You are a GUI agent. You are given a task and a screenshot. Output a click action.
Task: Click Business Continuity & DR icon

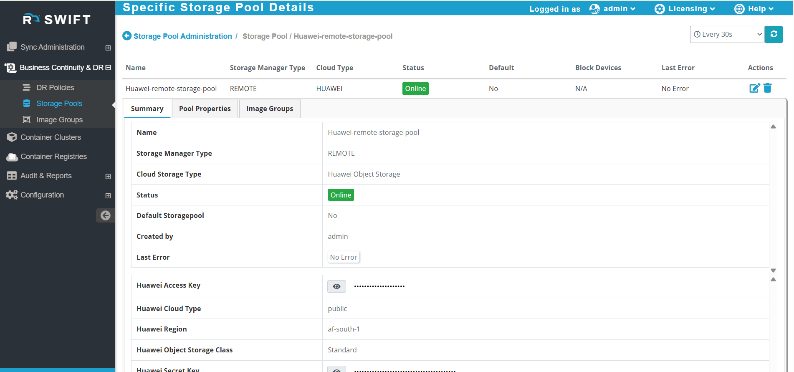pyautogui.click(x=10, y=68)
